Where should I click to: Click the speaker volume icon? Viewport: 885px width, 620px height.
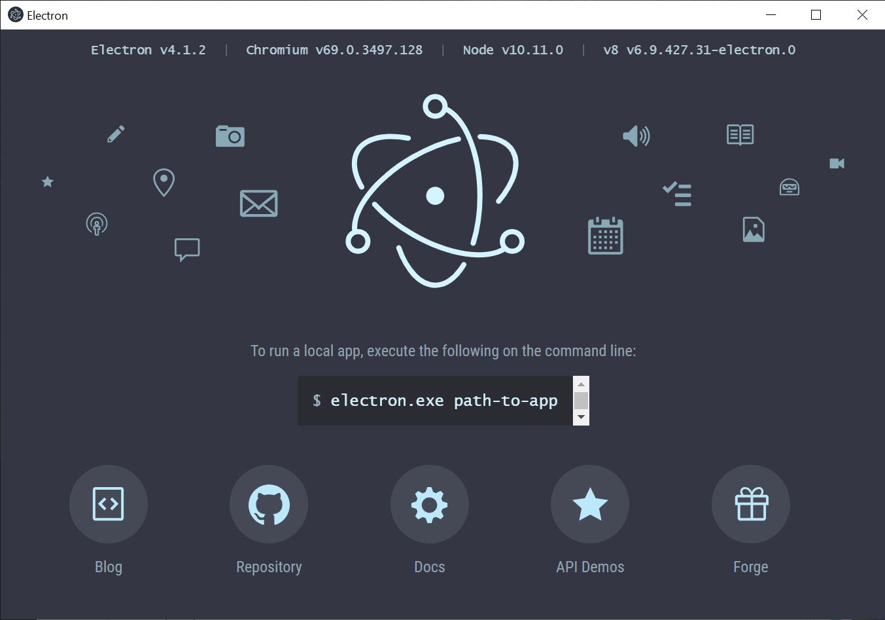point(636,136)
